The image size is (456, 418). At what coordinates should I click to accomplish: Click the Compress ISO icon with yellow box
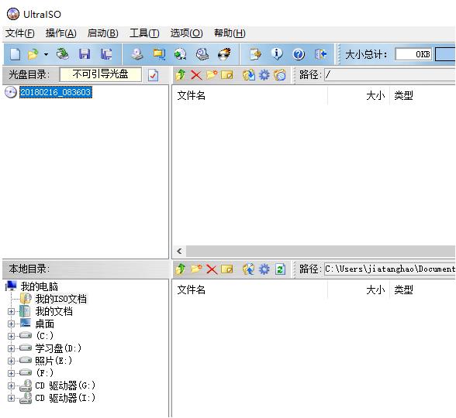pyautogui.click(x=159, y=54)
